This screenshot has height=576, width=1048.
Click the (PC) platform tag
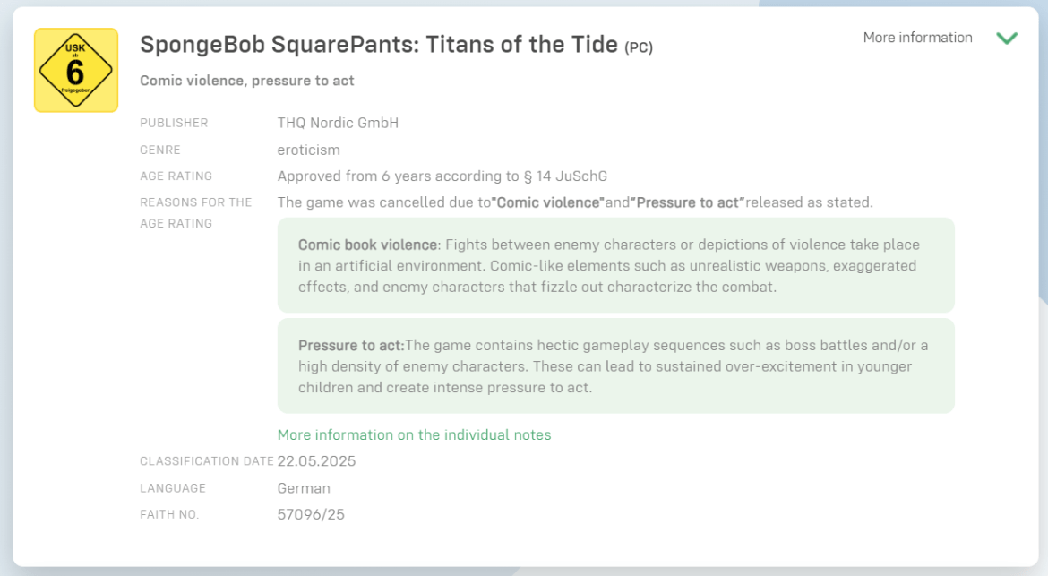click(639, 47)
